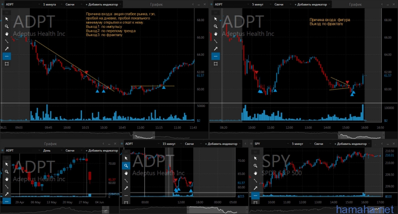Select the trend line tool in the SPY chart
The width and height of the screenshot is (398, 214).
tap(255, 180)
